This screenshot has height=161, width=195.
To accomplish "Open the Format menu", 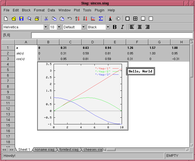I will 39,10.
